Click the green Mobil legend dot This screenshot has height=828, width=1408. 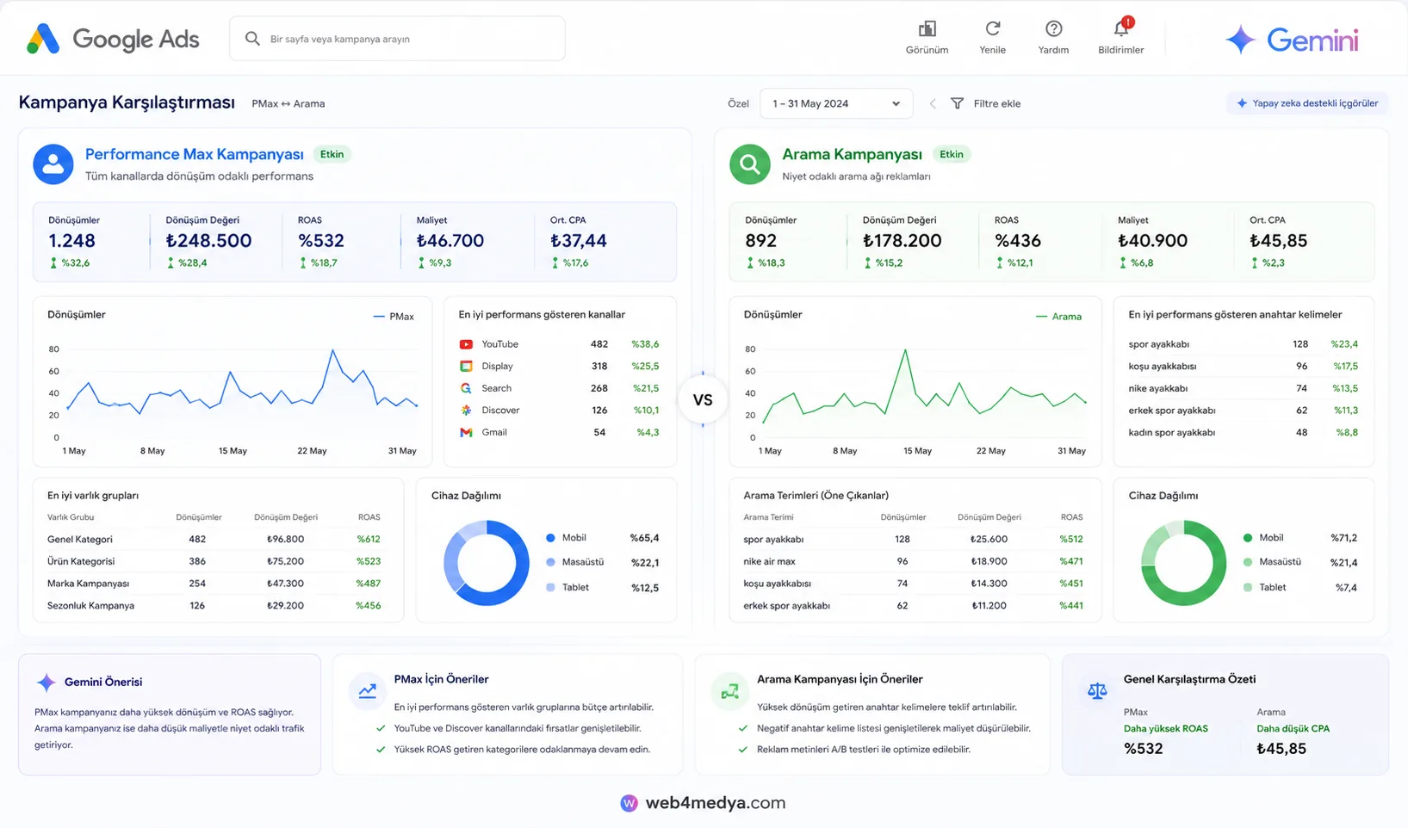(1248, 538)
